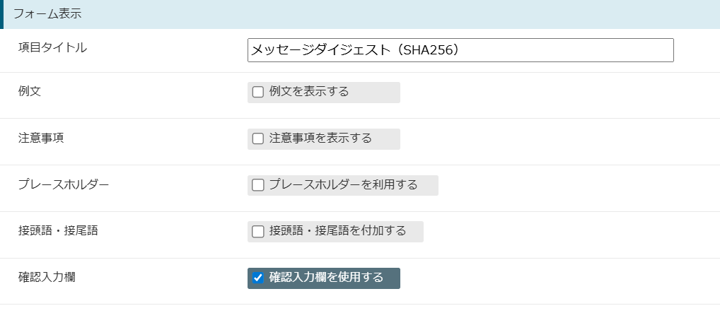
Task: Click the 接頭語・接尾語 row label
Action: (x=58, y=230)
